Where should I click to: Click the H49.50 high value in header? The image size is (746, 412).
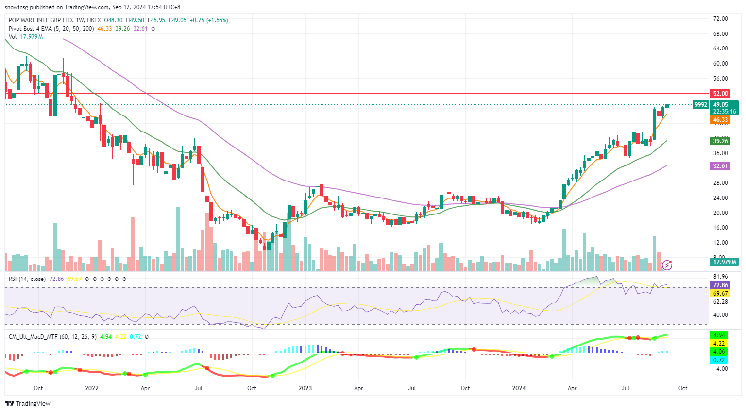(x=135, y=20)
